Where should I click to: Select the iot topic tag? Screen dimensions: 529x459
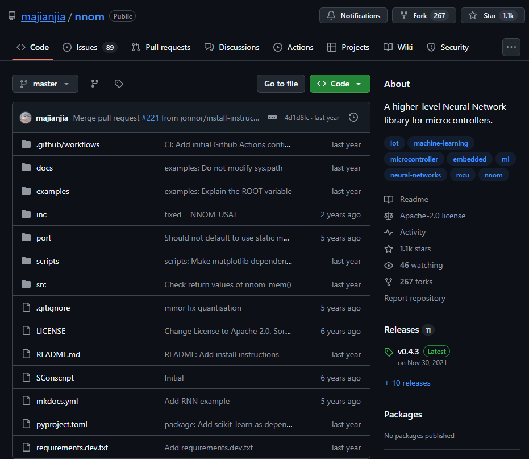pyautogui.click(x=394, y=143)
